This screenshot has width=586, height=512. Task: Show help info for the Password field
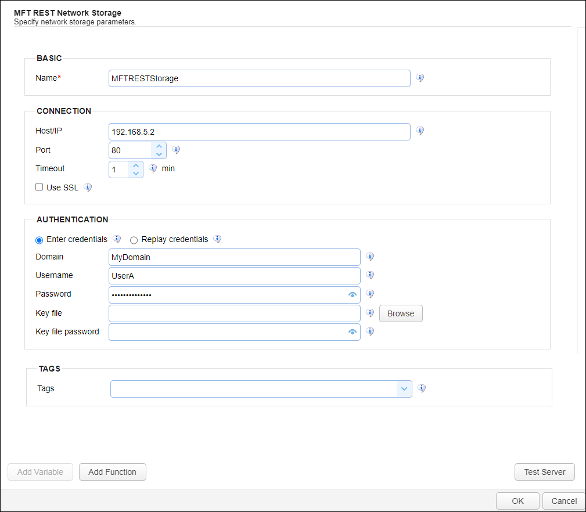click(x=370, y=294)
